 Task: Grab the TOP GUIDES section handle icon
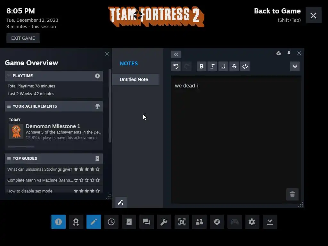coord(9,159)
